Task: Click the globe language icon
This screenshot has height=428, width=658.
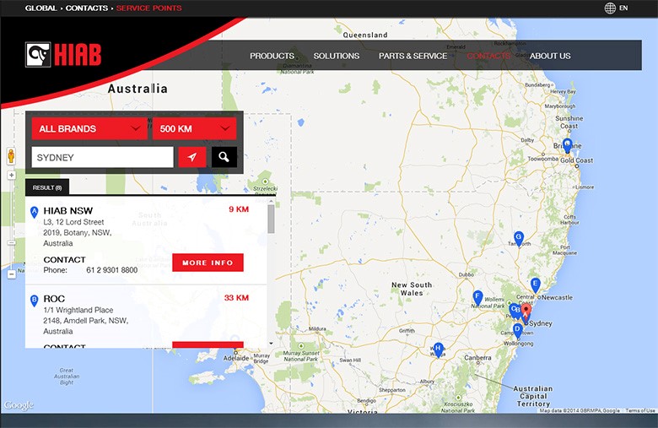Action: click(x=610, y=8)
